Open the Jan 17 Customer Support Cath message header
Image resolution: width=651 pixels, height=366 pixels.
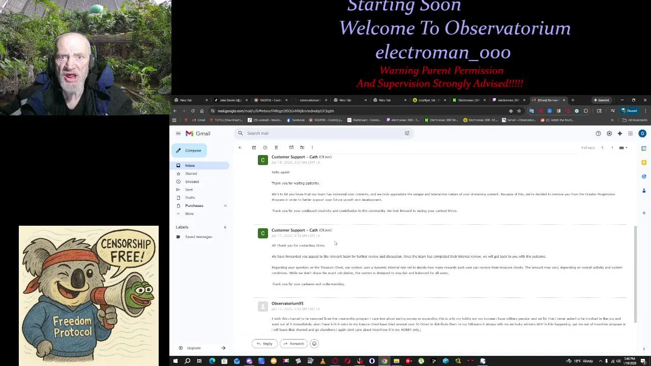(301, 230)
